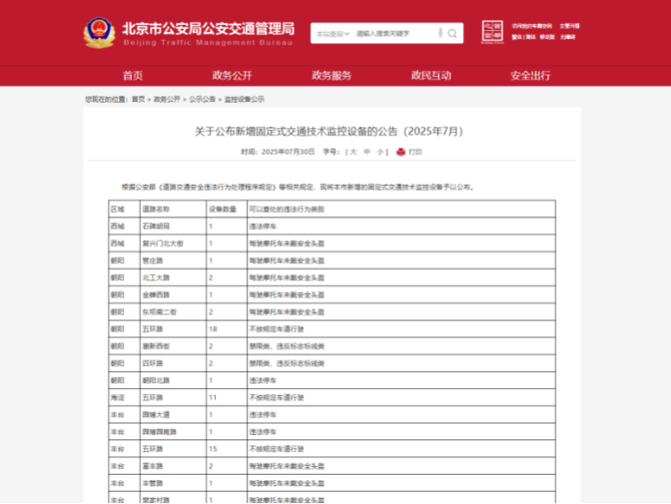The height and width of the screenshot is (504, 671).
Task: Set font size to 中 (medium)
Action: [x=366, y=151]
